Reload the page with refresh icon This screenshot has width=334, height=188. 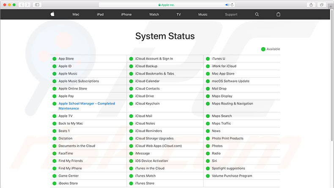click(232, 5)
